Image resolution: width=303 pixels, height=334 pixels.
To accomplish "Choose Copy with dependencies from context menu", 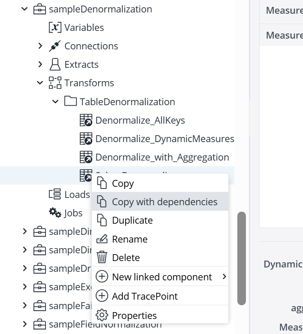I will click(164, 202).
